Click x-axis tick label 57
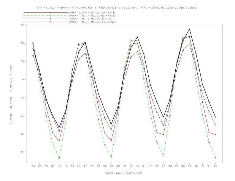The height and width of the screenshot is (181, 235). click(157, 166)
